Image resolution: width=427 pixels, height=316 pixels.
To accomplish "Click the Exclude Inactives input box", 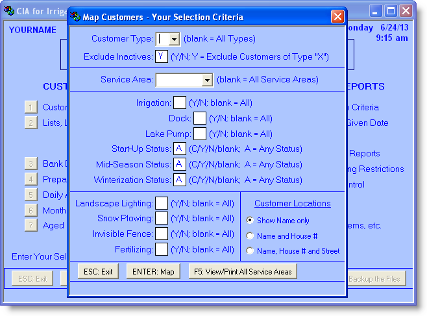I will (162, 56).
